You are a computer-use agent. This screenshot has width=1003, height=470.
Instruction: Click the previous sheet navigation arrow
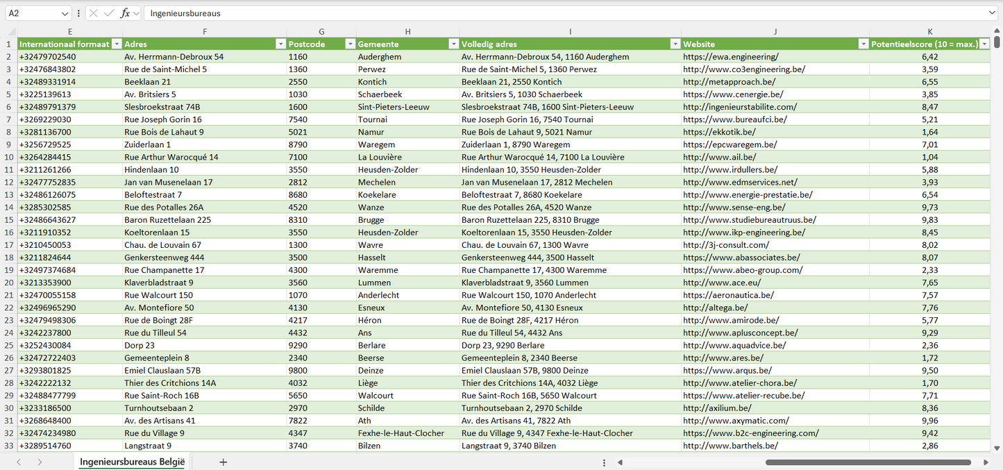19,462
